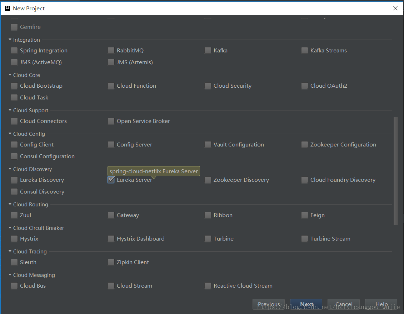Enable Cloud Stream checkbox

point(111,286)
